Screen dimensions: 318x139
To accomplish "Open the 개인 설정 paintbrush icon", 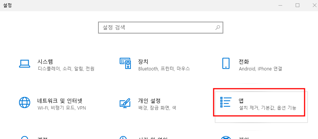I will point(125,103).
